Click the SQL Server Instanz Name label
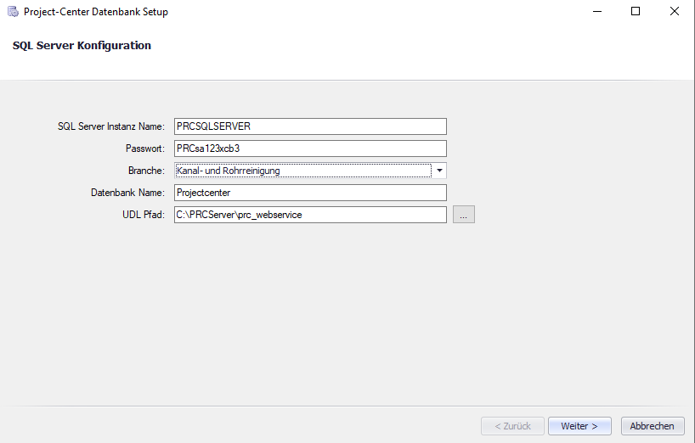 (110, 126)
